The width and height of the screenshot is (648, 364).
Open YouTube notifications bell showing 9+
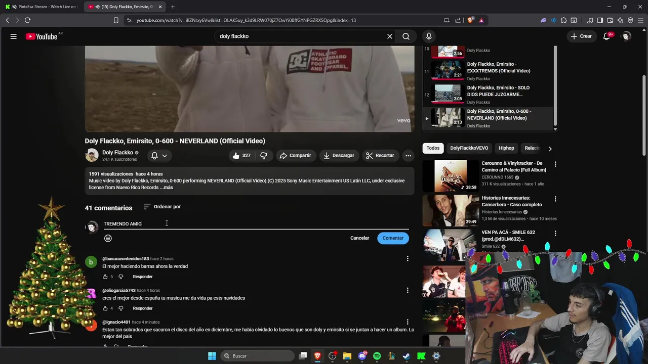[607, 36]
